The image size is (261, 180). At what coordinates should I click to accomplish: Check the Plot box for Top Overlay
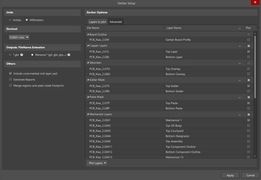[248, 69]
